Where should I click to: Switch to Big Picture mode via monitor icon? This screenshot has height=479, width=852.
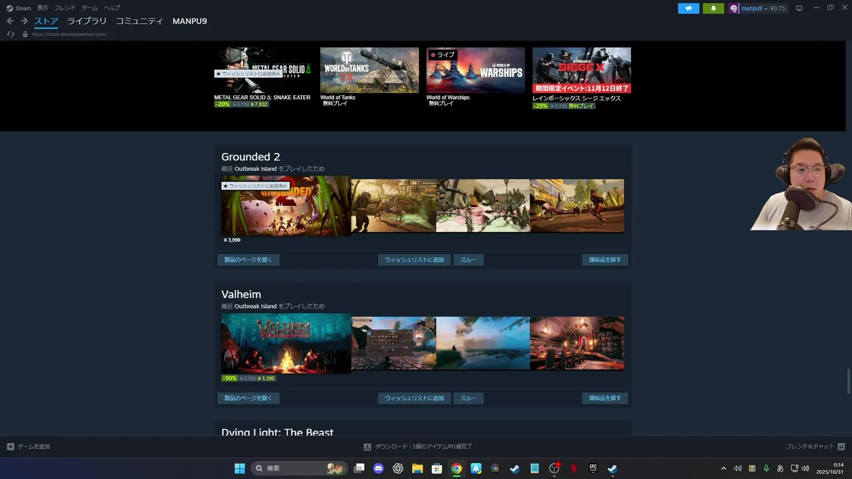(799, 8)
